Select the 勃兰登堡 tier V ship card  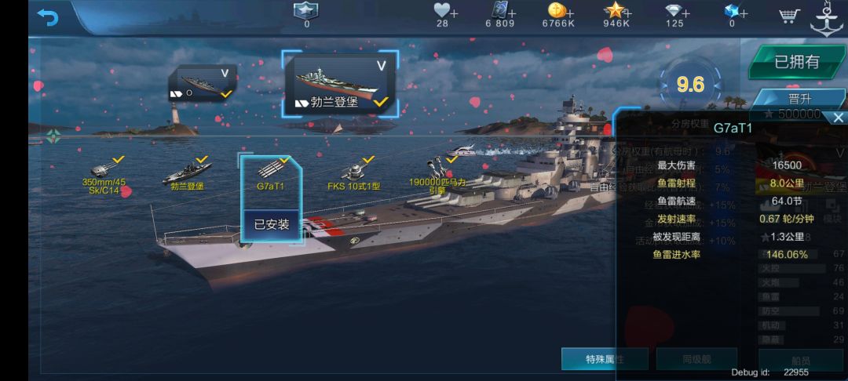point(340,83)
